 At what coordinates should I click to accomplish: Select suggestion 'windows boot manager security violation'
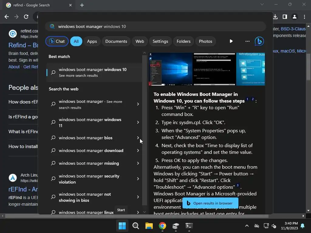pyautogui.click(x=89, y=179)
